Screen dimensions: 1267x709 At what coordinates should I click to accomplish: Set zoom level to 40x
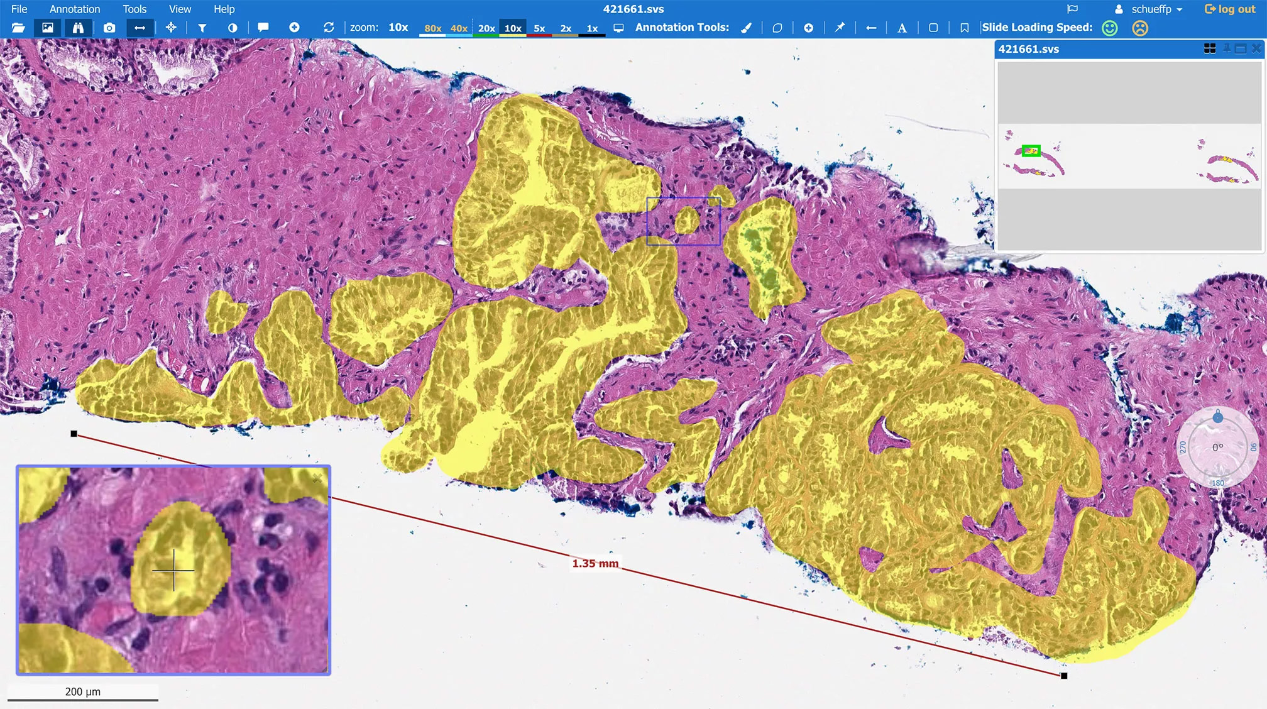click(459, 28)
